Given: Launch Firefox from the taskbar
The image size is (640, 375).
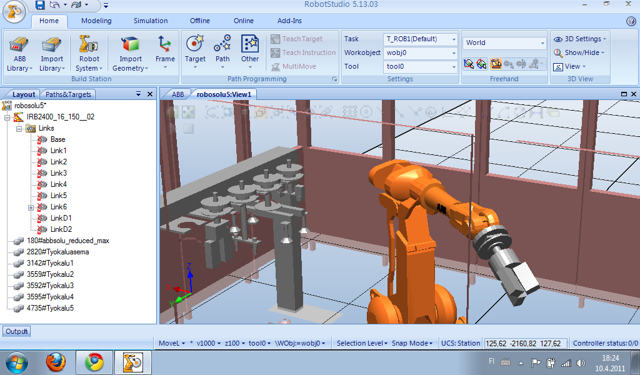Looking at the screenshot, I should [x=56, y=362].
